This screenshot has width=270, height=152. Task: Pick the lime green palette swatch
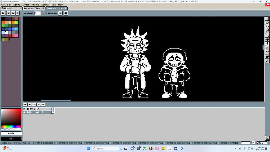click(x=17, y=22)
